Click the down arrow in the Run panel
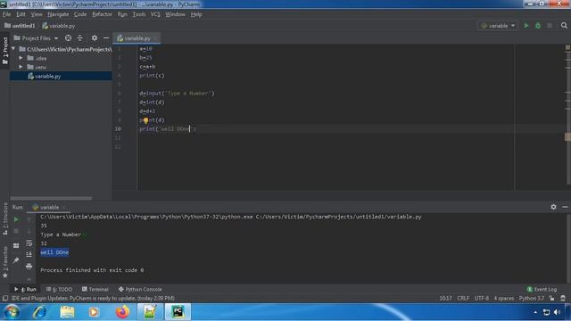 (29, 231)
